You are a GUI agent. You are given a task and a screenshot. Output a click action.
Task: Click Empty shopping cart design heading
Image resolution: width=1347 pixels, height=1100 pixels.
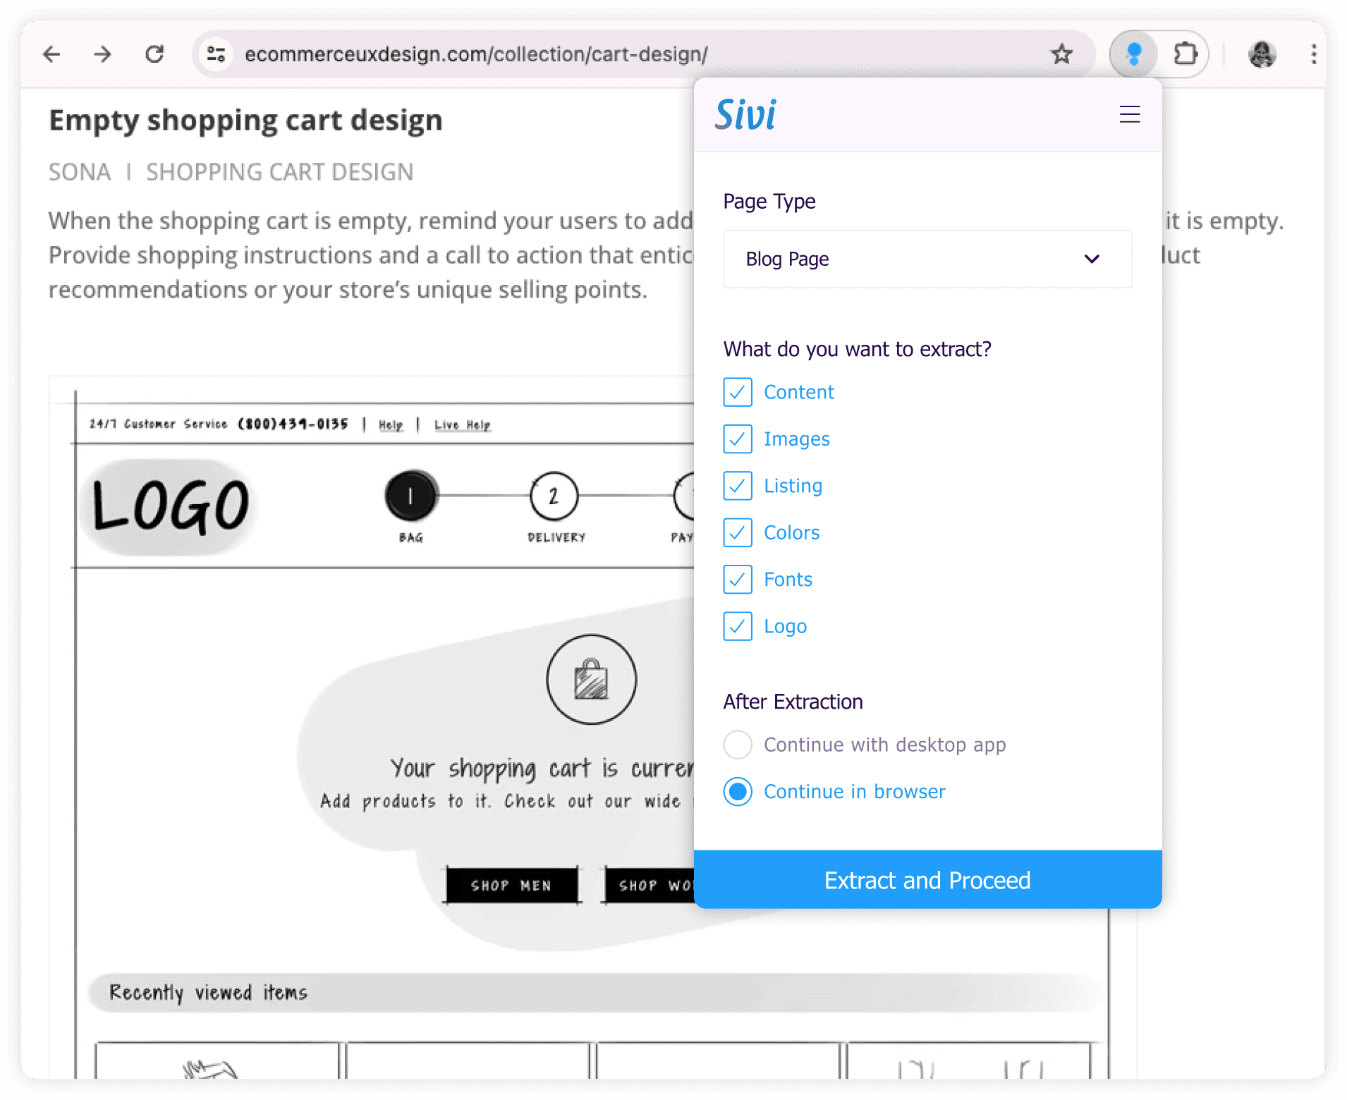coord(245,120)
